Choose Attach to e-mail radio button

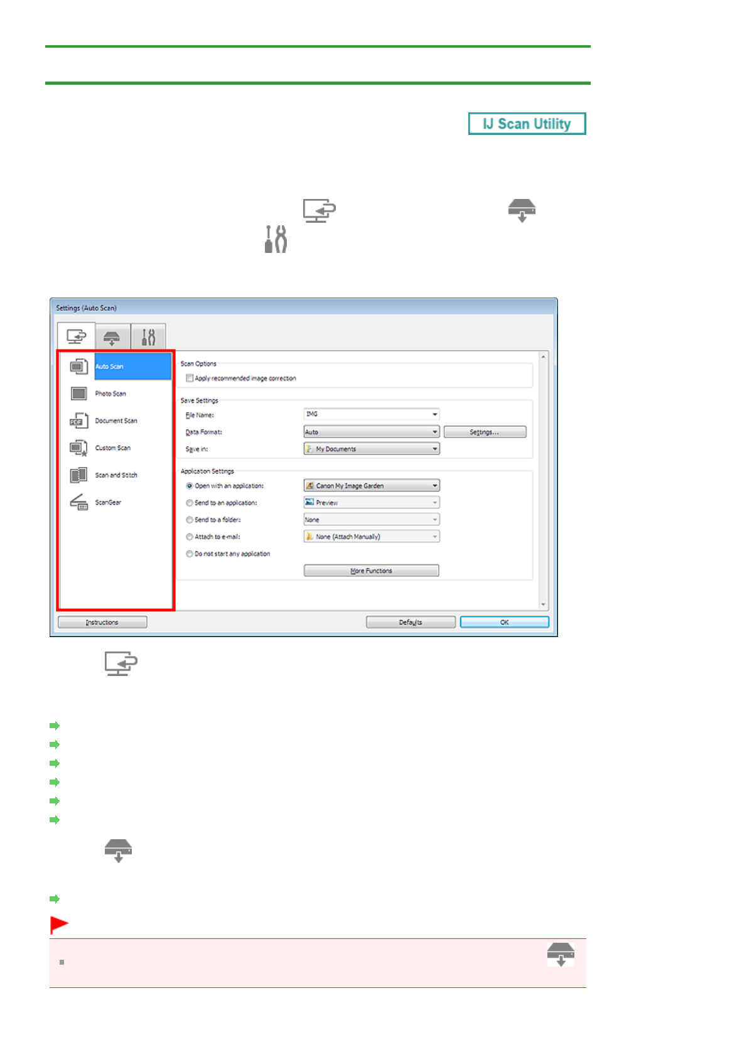click(190, 537)
